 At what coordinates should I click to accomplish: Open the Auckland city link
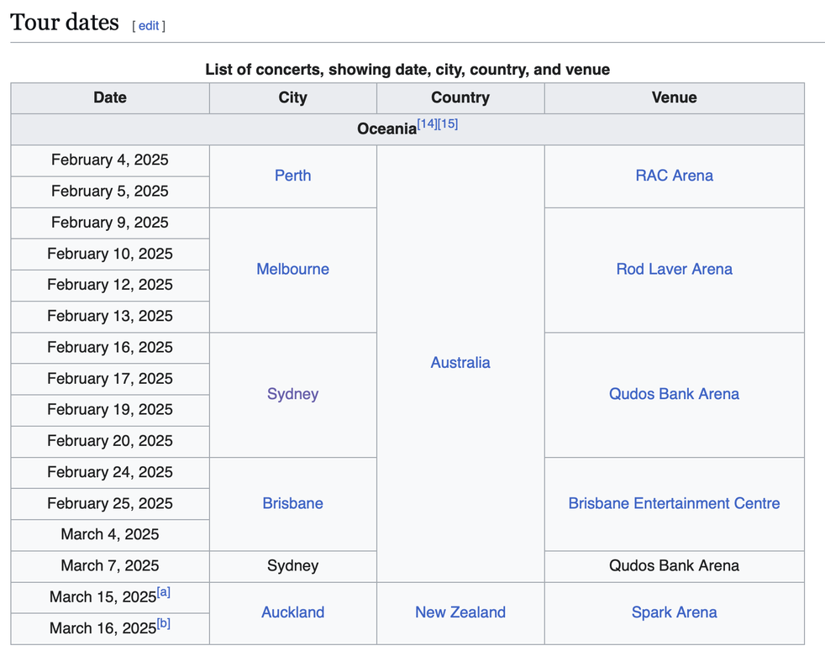pyautogui.click(x=292, y=612)
